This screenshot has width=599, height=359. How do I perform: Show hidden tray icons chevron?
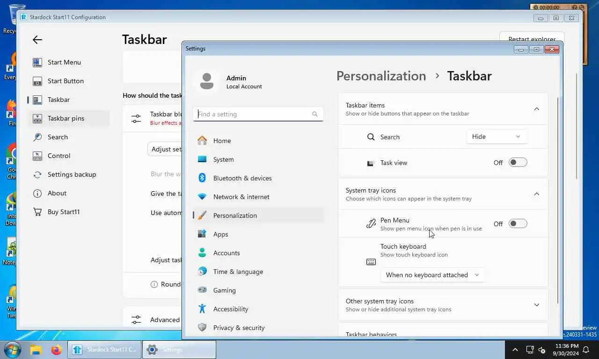click(x=515, y=349)
